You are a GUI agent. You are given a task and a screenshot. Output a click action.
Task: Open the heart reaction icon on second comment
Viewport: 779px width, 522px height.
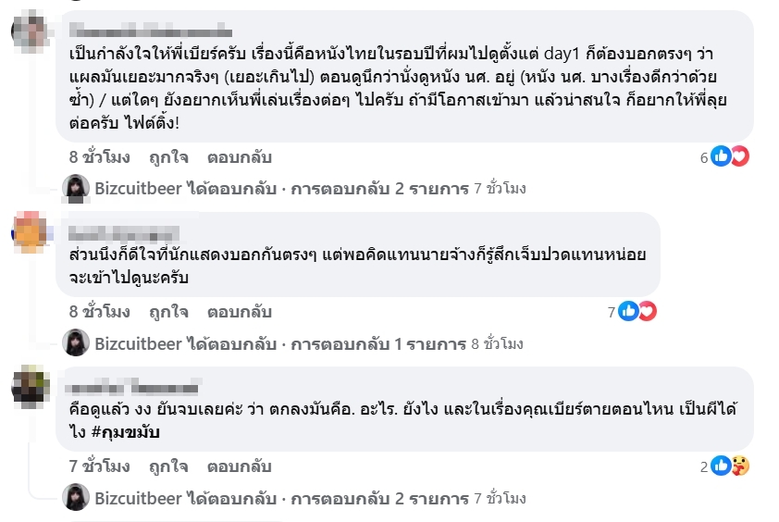click(648, 311)
